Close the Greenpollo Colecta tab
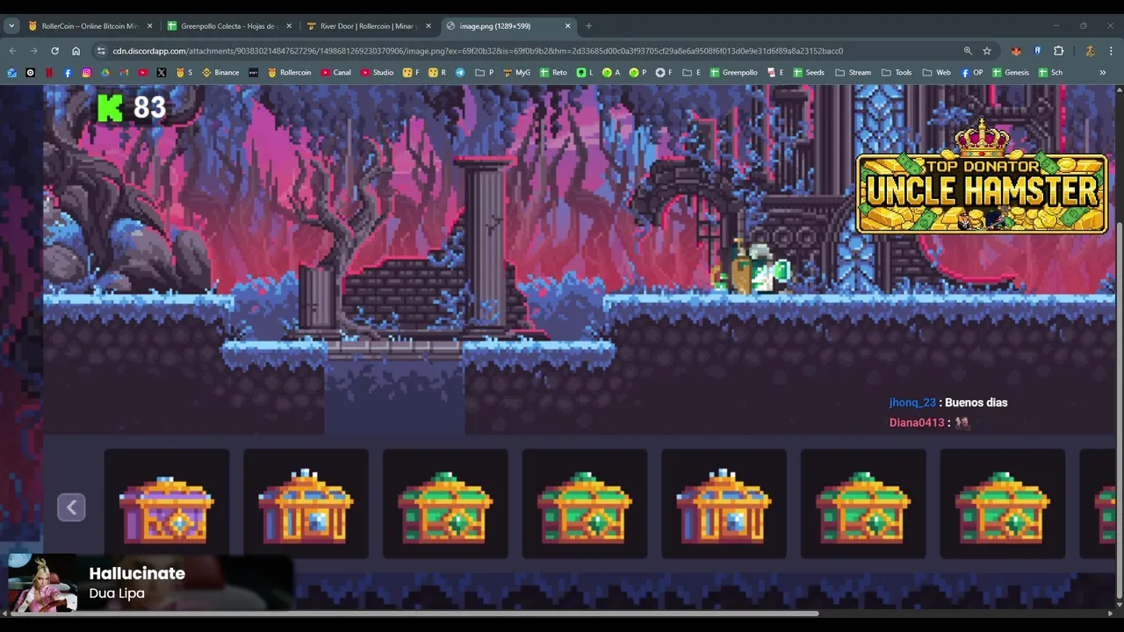The image size is (1124, 632). point(289,26)
